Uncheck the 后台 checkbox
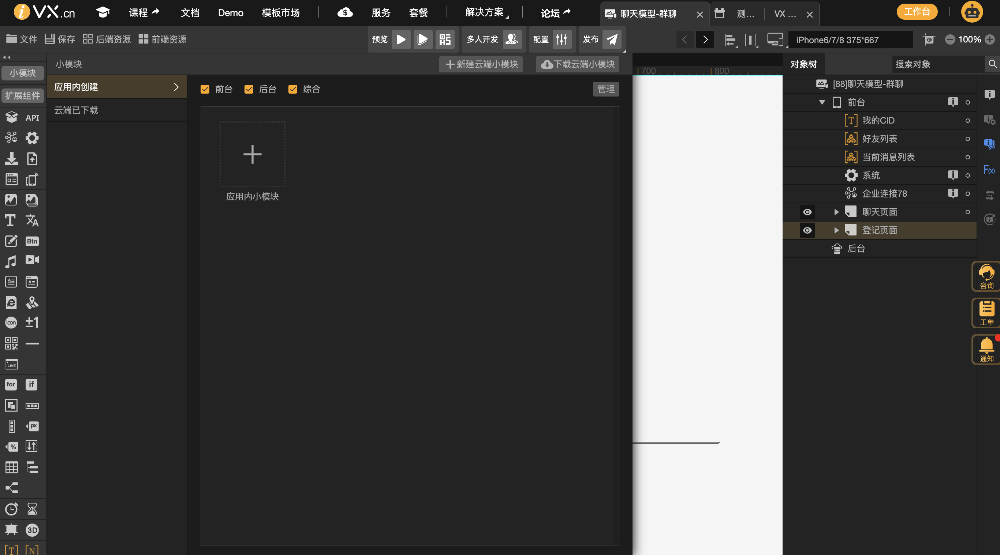Image resolution: width=1000 pixels, height=555 pixels. click(x=249, y=89)
